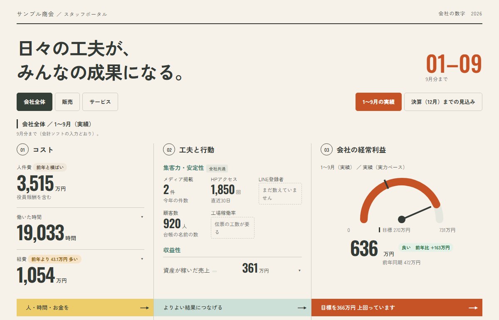Click arrow icon on the yellow banner

click(144, 308)
